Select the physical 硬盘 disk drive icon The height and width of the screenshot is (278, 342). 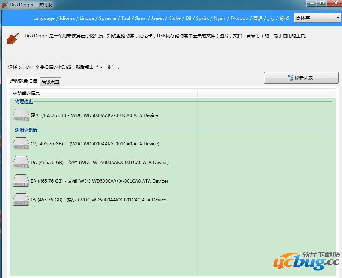point(21,114)
